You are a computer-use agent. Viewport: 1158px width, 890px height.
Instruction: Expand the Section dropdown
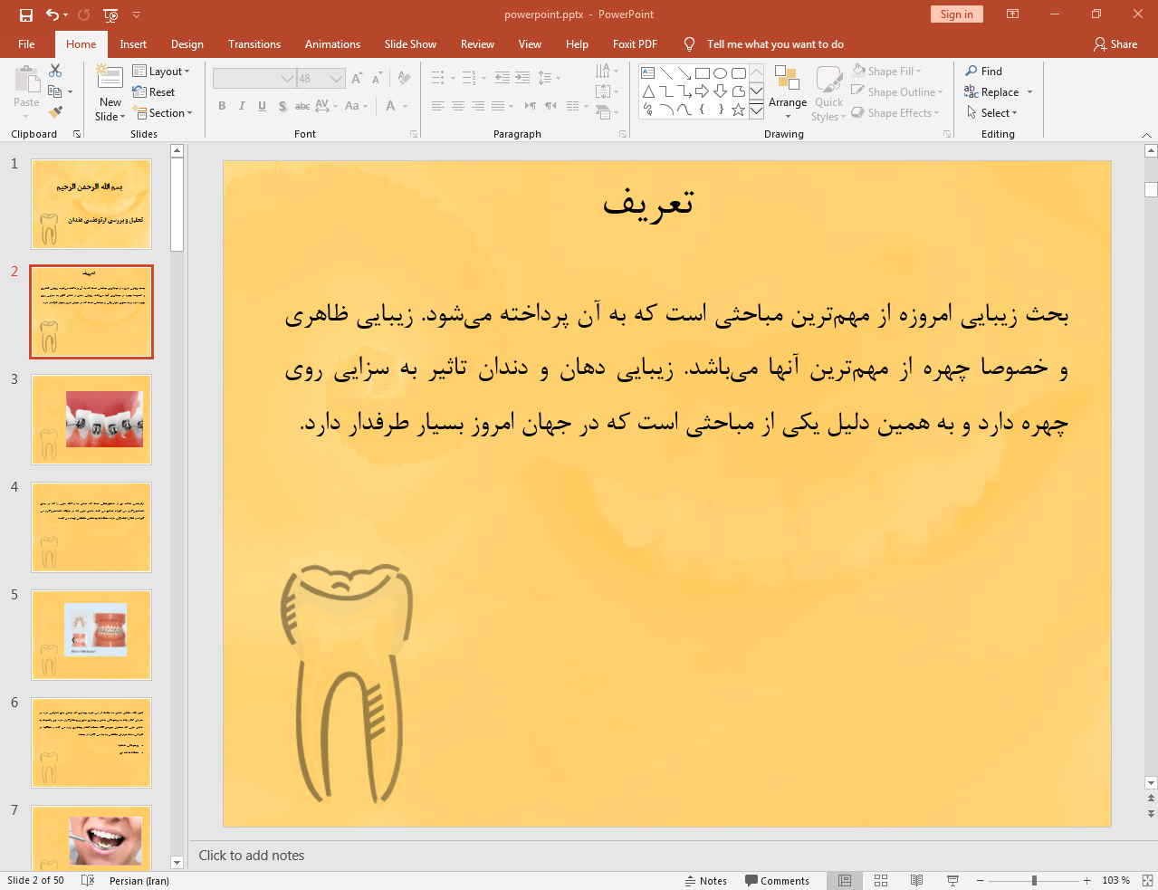coord(163,113)
